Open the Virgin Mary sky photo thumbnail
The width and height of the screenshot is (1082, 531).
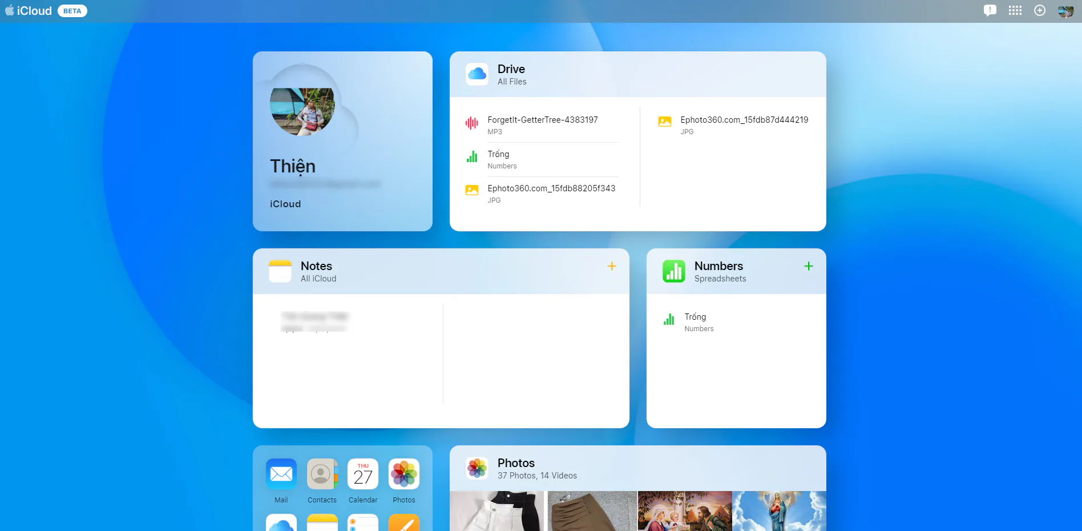(x=780, y=511)
